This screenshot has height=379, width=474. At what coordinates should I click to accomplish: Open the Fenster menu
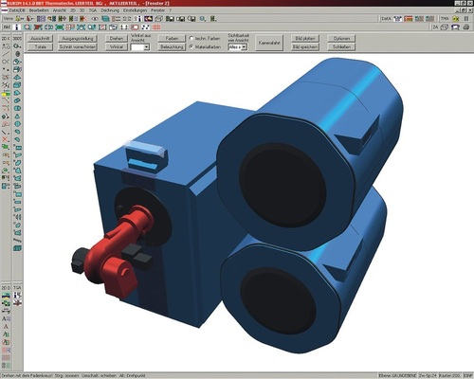157,10
